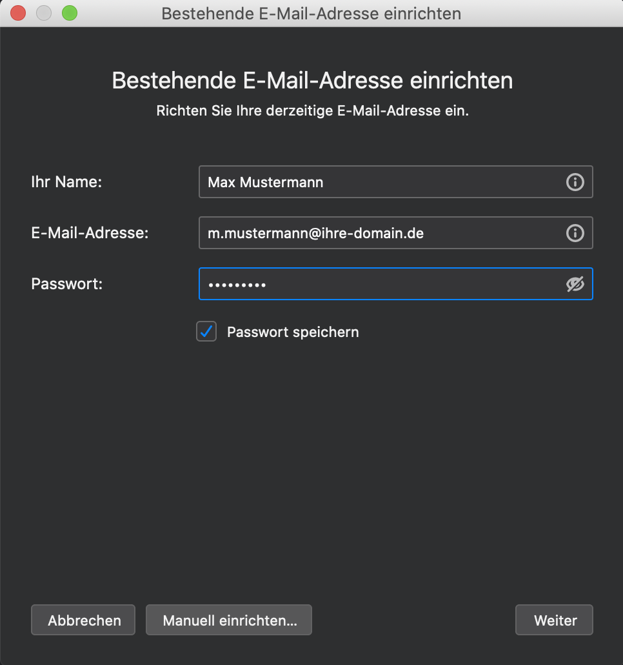Reveal password with the crossed-eye icon
This screenshot has width=623, height=665.
tap(575, 284)
